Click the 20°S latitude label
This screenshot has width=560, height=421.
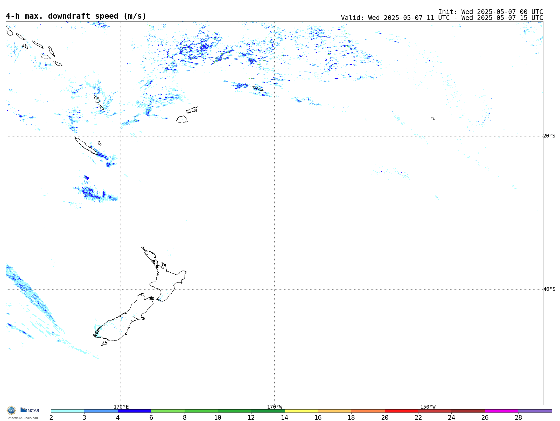click(549, 136)
